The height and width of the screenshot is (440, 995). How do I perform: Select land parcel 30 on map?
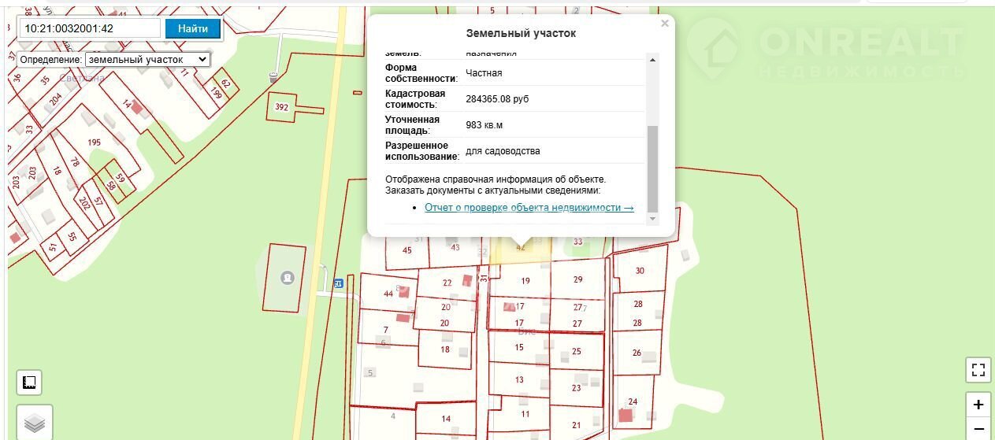(640, 270)
